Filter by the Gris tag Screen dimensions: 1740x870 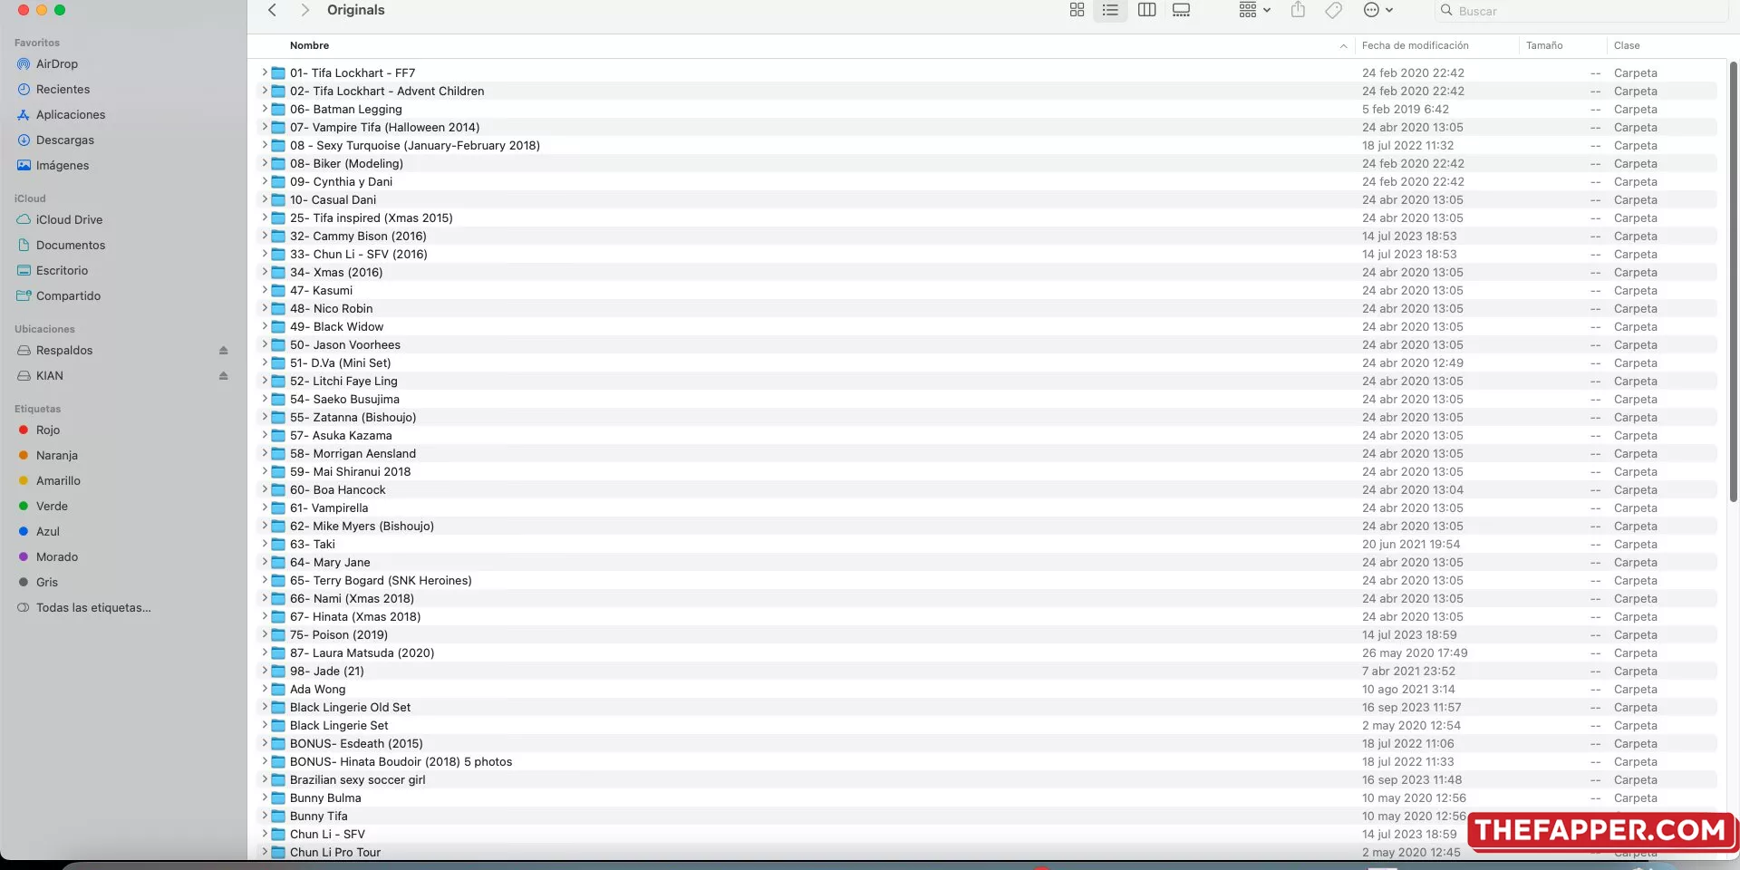(x=47, y=583)
